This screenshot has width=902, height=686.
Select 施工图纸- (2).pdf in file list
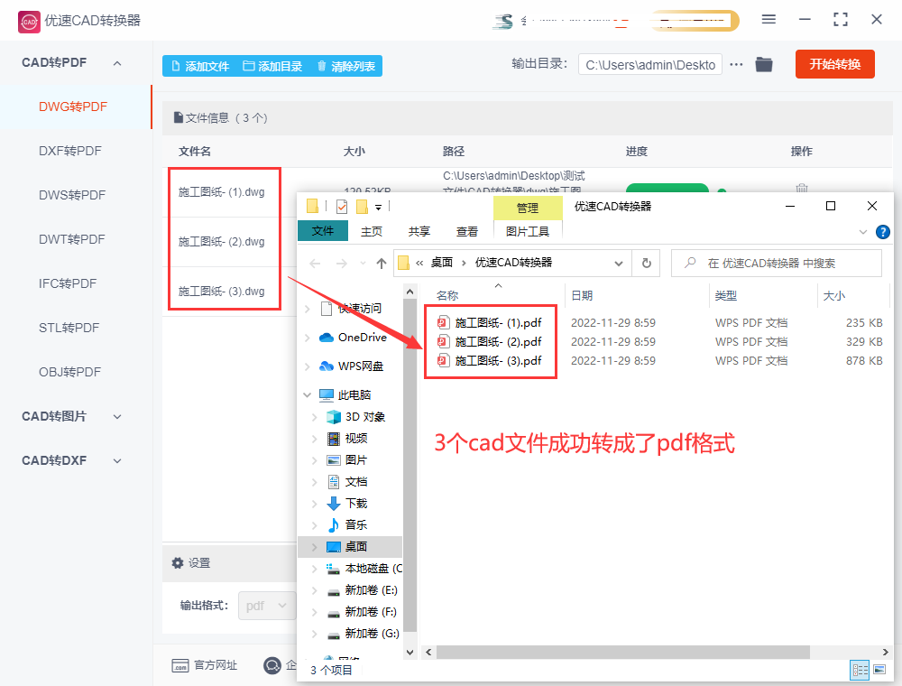pyautogui.click(x=498, y=342)
